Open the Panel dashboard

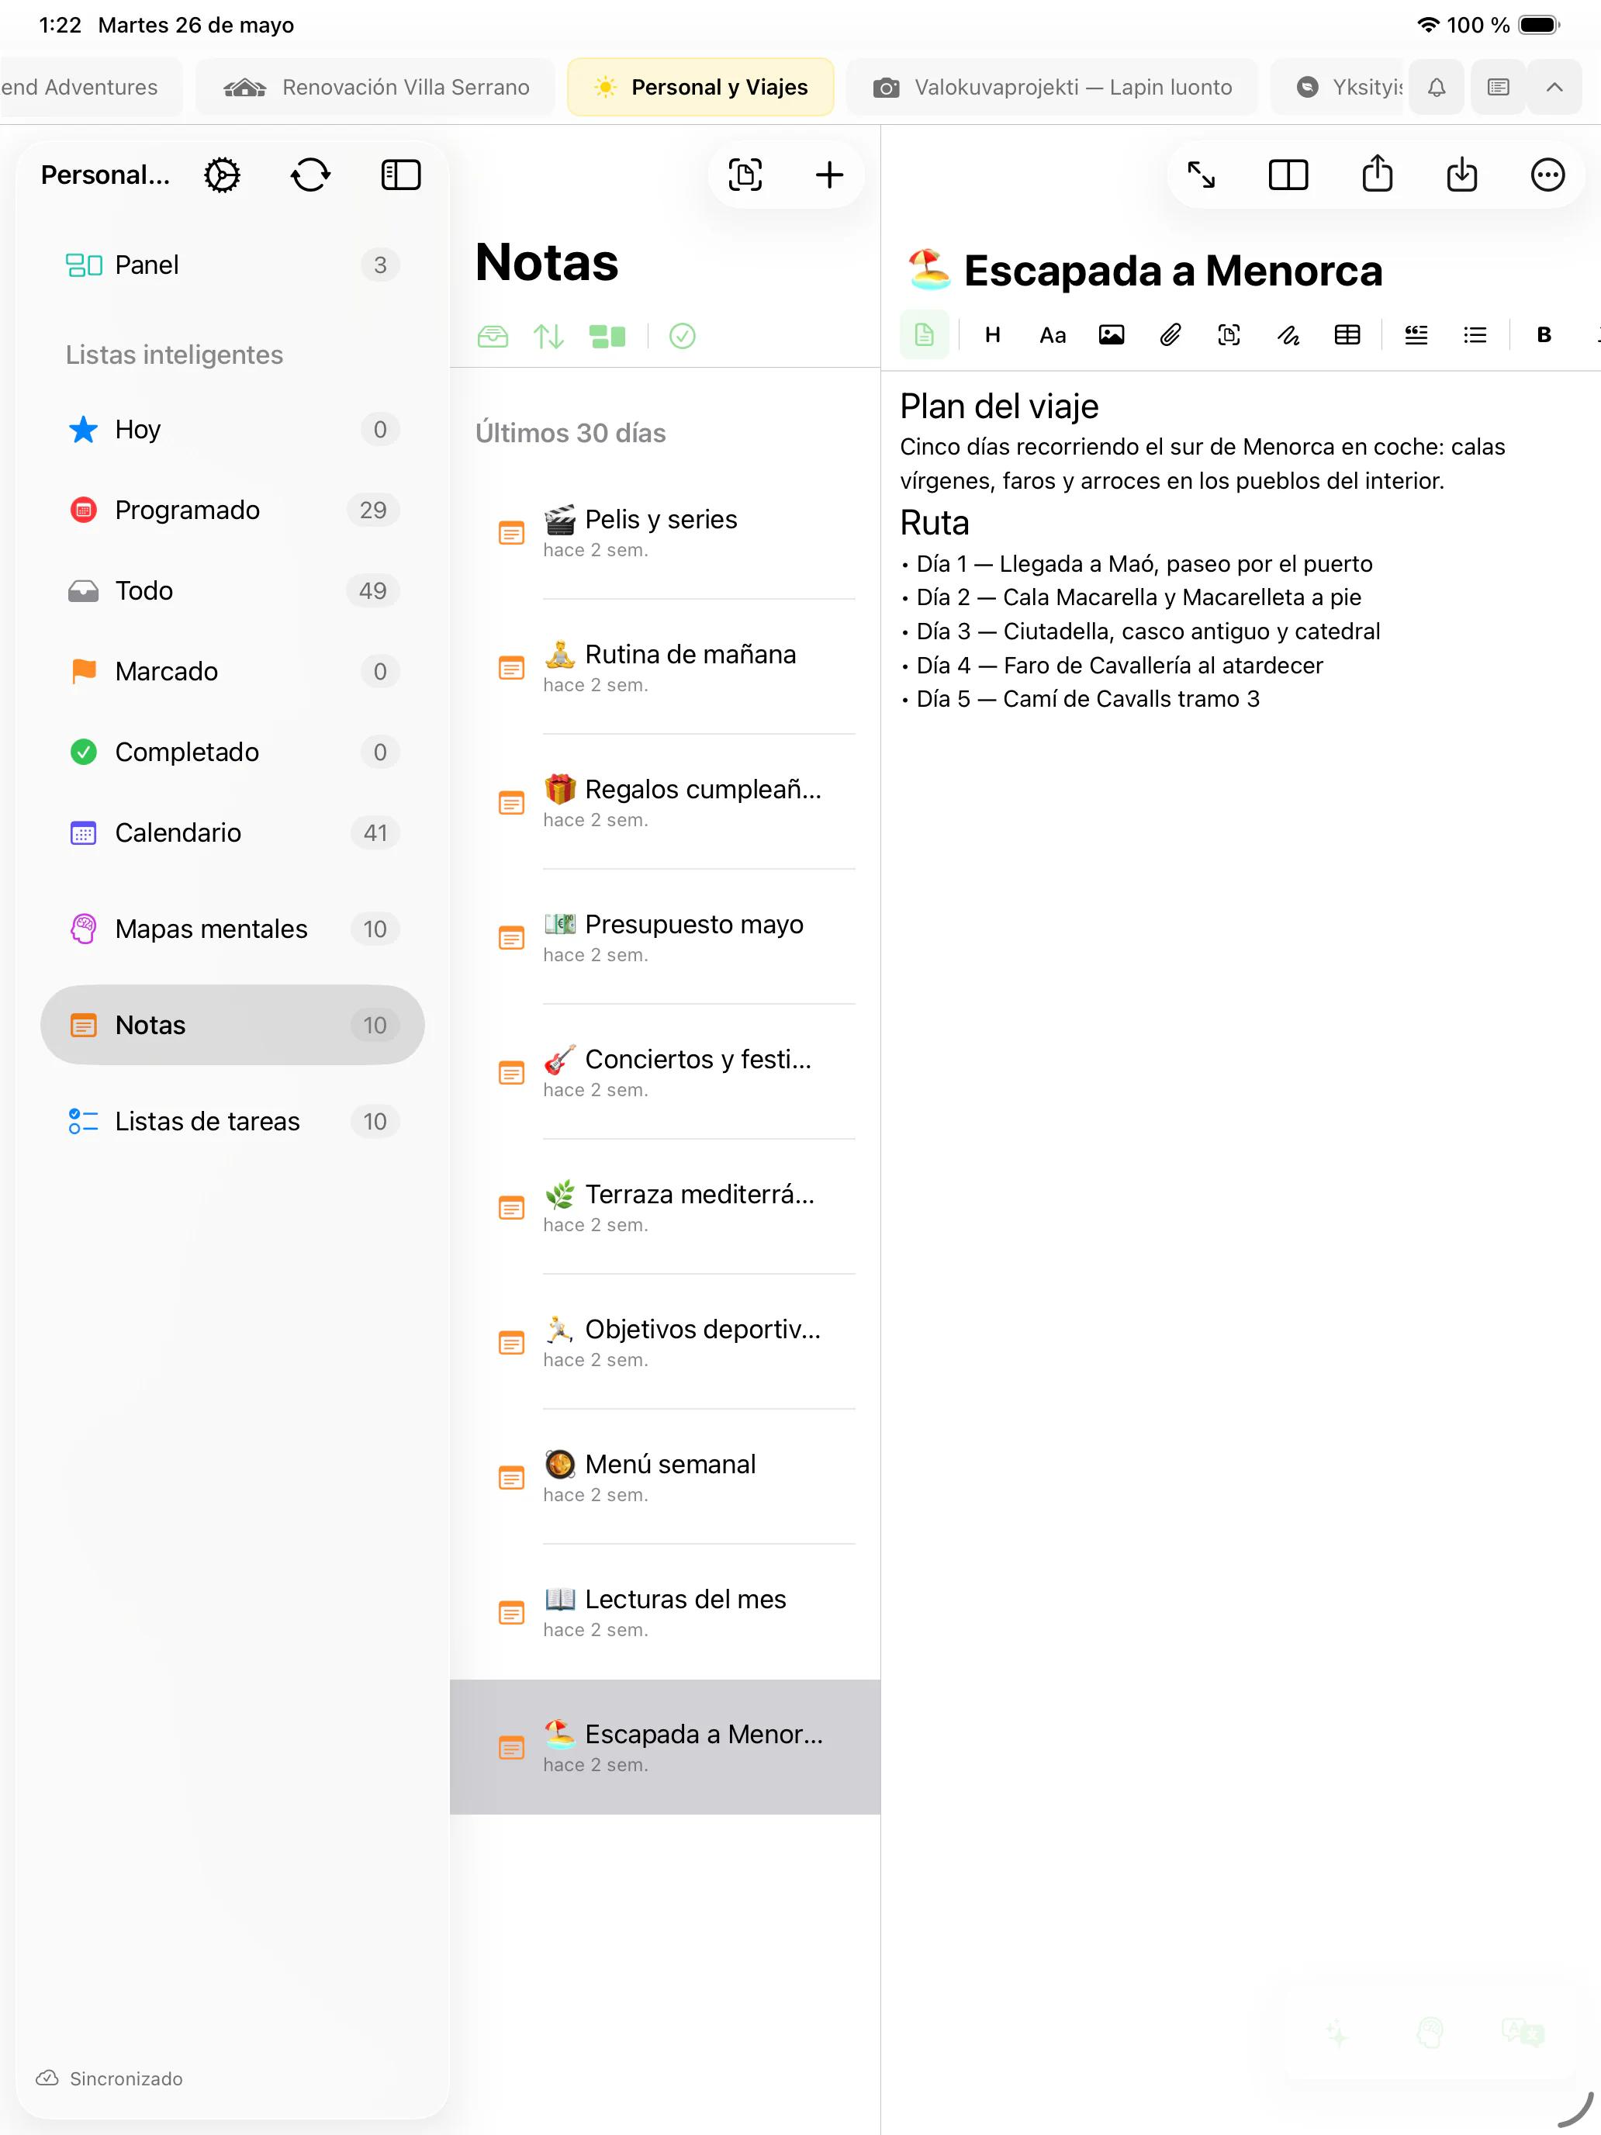click(x=232, y=265)
